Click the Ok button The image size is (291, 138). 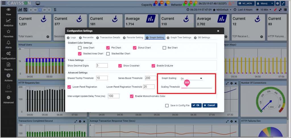196,105
